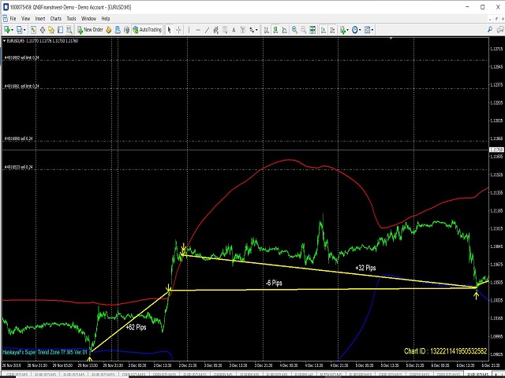Launch the Strategy Tester
The image size is (505, 378).
click(69, 30)
